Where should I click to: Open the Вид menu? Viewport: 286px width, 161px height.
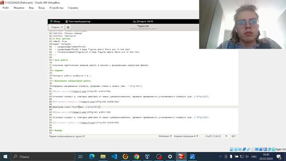[x=31, y=8]
